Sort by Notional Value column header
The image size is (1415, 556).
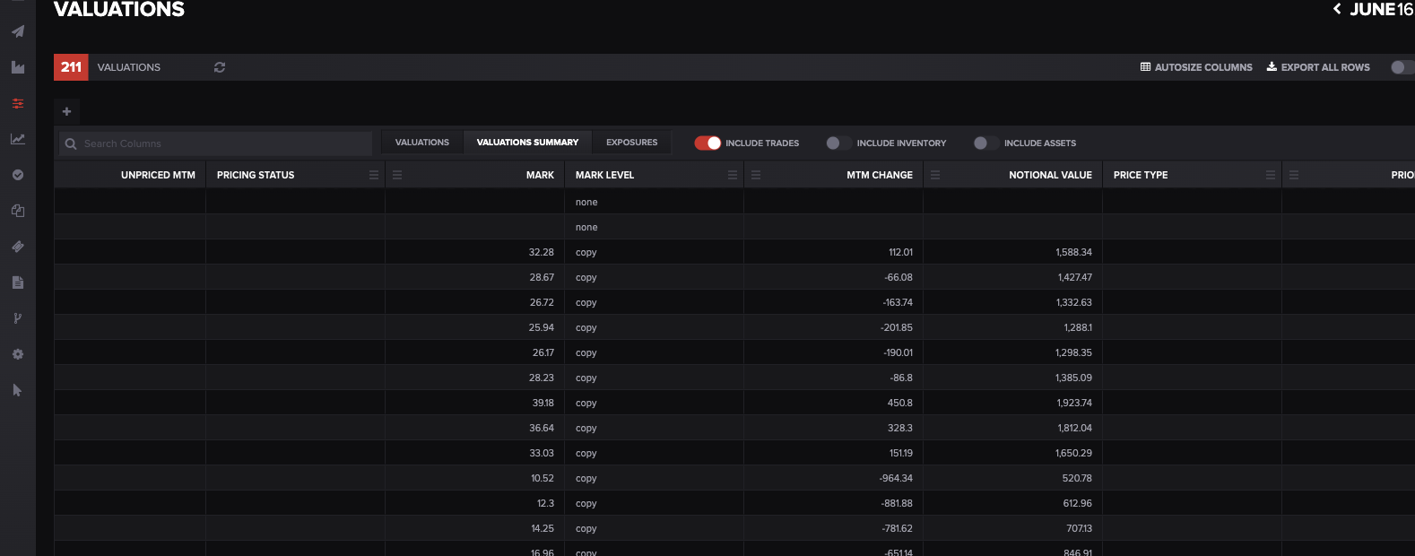click(1050, 175)
